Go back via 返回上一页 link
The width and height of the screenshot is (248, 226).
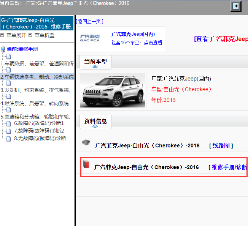pos(89,21)
